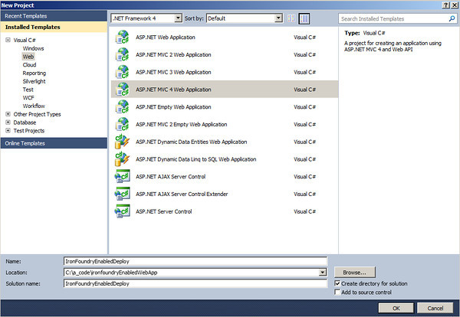
Task: Click the Dynamic Data Entities Web Application icon
Action: click(122, 142)
